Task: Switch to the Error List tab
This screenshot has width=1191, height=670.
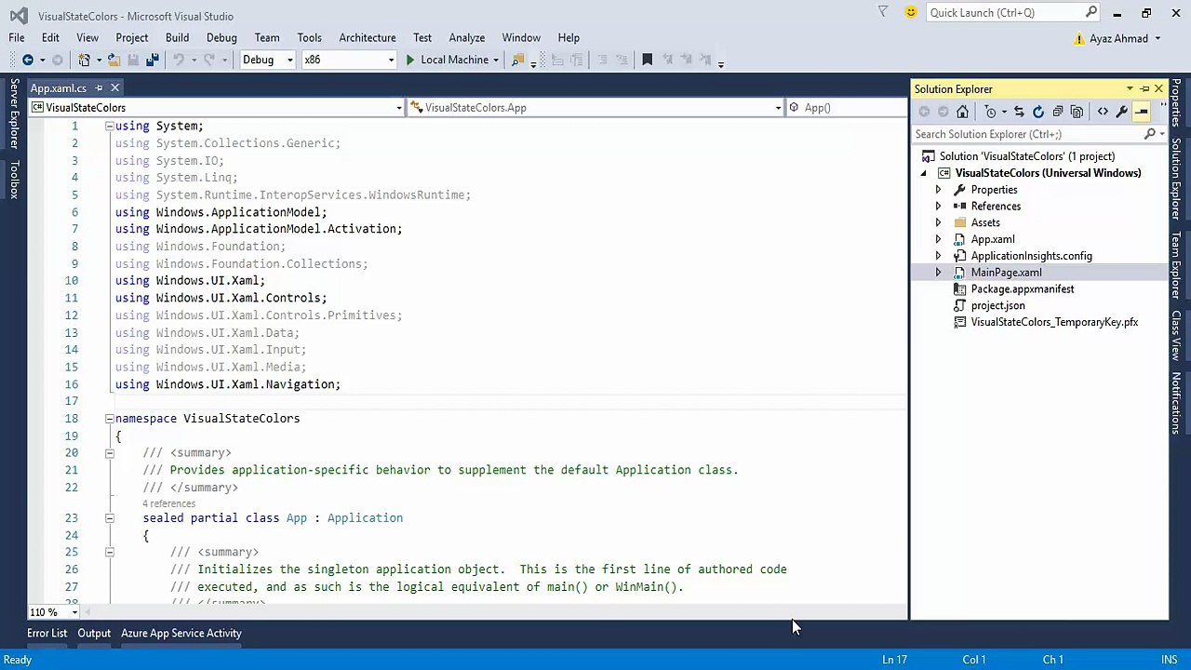Action: (x=47, y=634)
